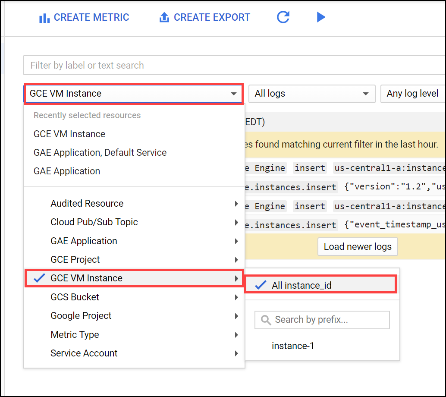Image resolution: width=446 pixels, height=397 pixels.
Task: Click the CREATE METRIC text
Action: 91,17
